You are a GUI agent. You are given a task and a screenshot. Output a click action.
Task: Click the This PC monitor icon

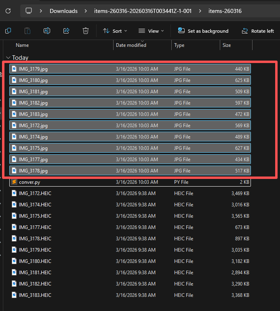[x=29, y=11]
